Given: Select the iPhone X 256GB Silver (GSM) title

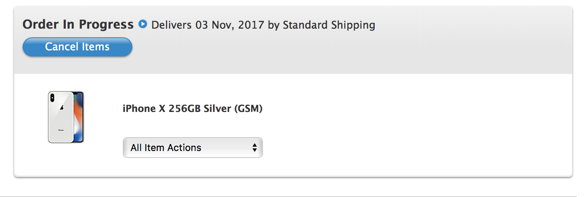Looking at the screenshot, I should tap(192, 108).
